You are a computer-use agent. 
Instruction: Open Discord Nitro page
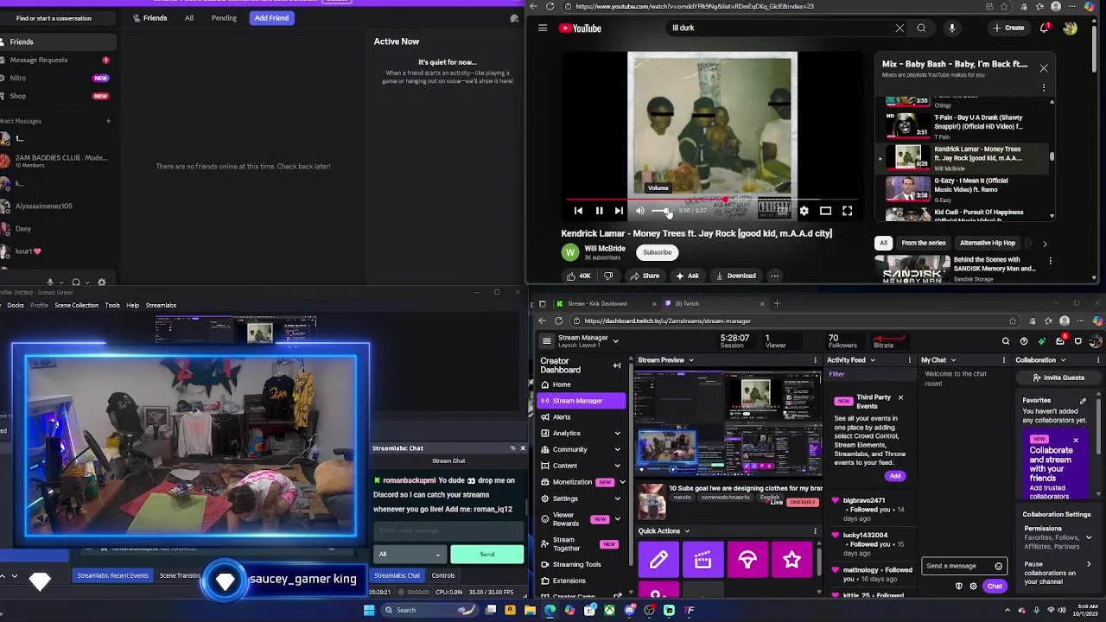pos(56,78)
